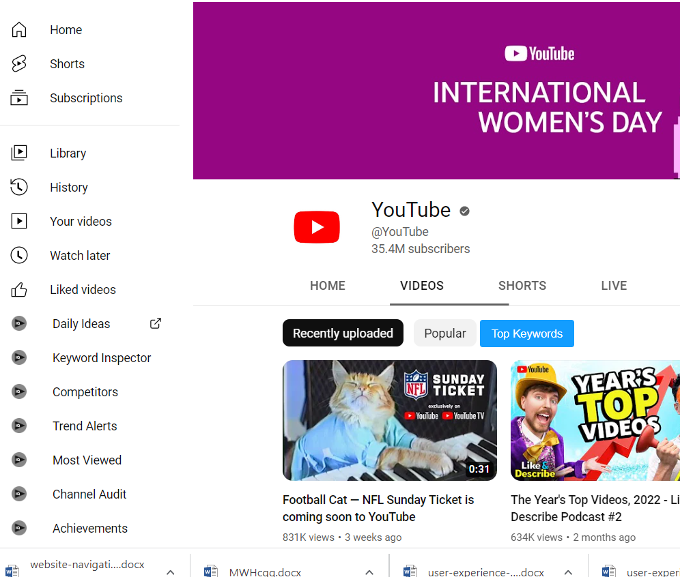Click the Home icon in sidebar
The height and width of the screenshot is (577, 680).
point(19,29)
